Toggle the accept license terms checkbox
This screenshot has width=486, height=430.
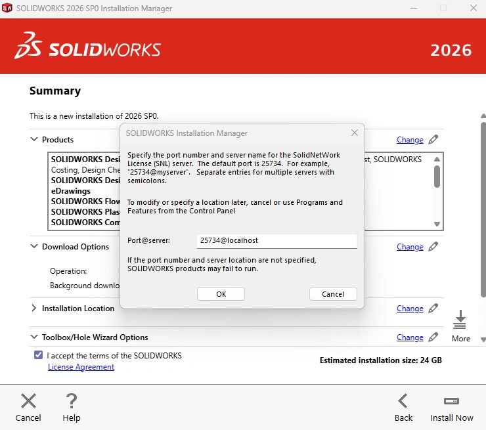coord(39,355)
